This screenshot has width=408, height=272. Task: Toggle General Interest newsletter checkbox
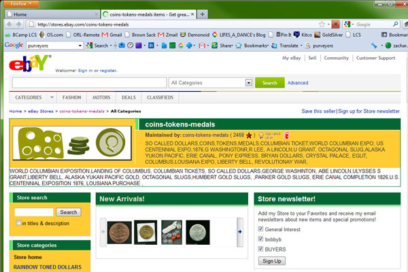(260, 228)
